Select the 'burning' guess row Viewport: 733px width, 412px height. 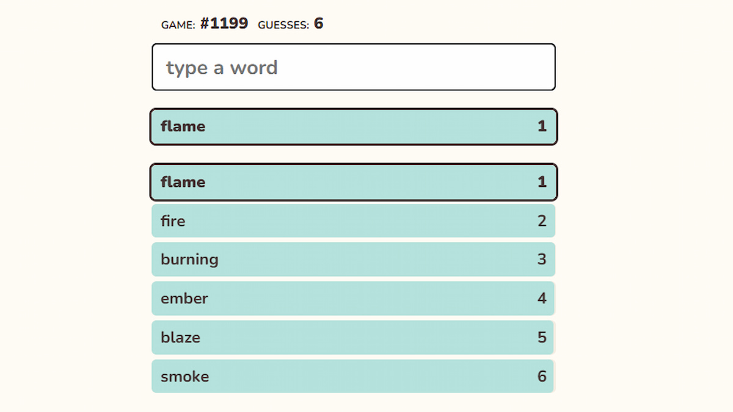(353, 259)
